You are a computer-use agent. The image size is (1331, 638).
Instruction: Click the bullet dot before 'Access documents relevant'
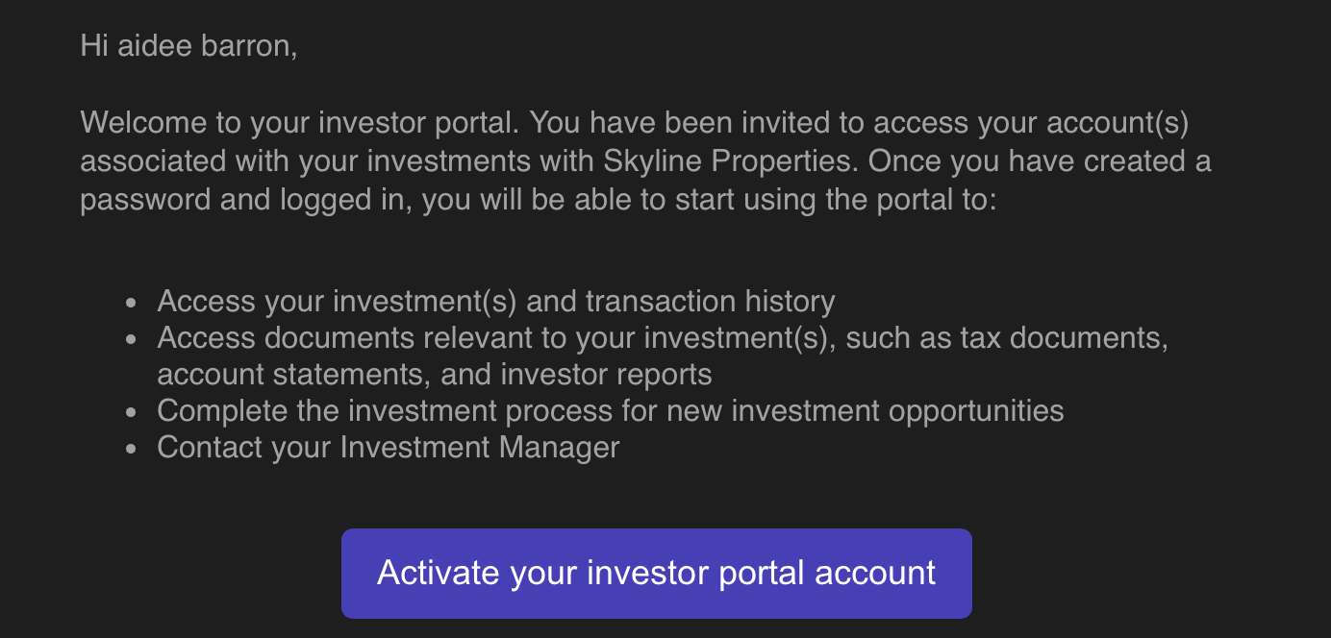132,340
